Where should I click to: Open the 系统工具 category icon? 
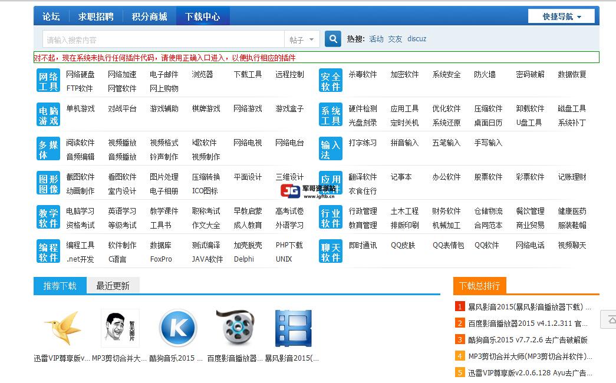point(330,115)
